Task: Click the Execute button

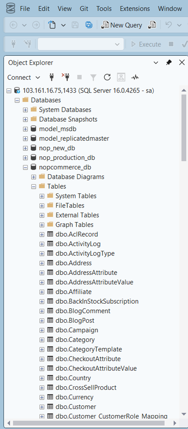Action: 146,44
